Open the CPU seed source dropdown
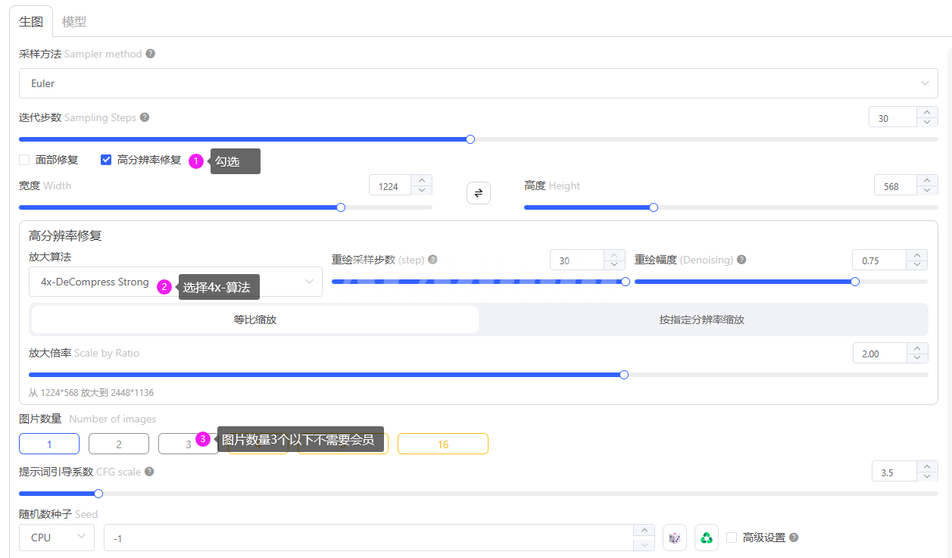Image resolution: width=952 pixels, height=558 pixels. (57, 538)
